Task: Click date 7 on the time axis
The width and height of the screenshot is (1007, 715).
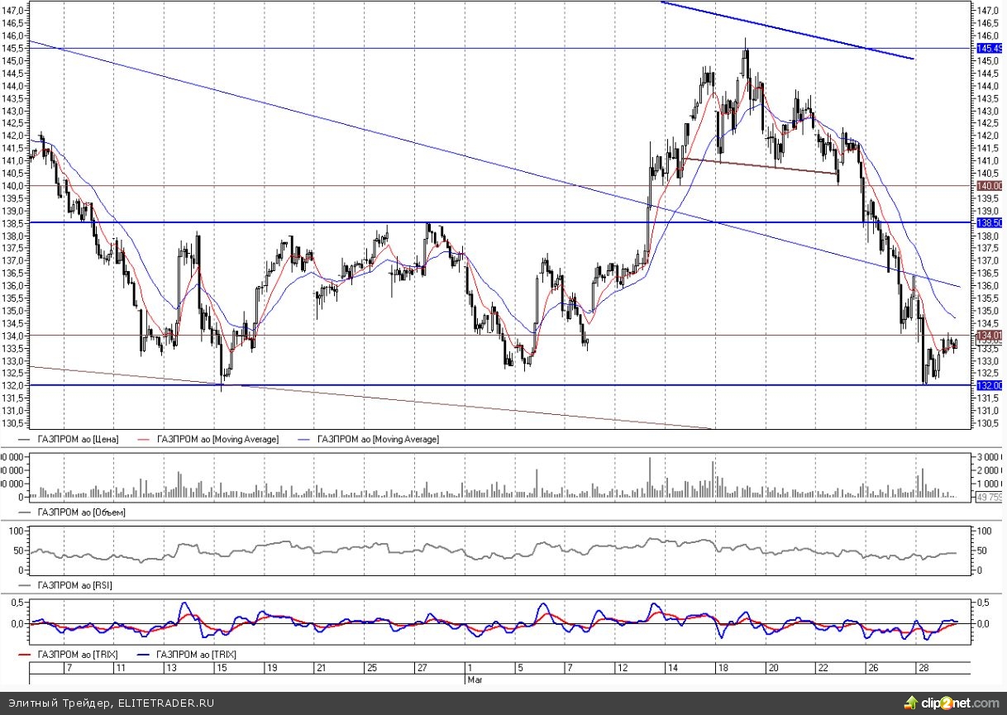Action: pyautogui.click(x=69, y=667)
